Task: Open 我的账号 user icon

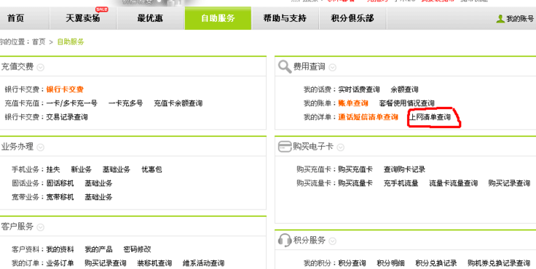Action: [500, 19]
